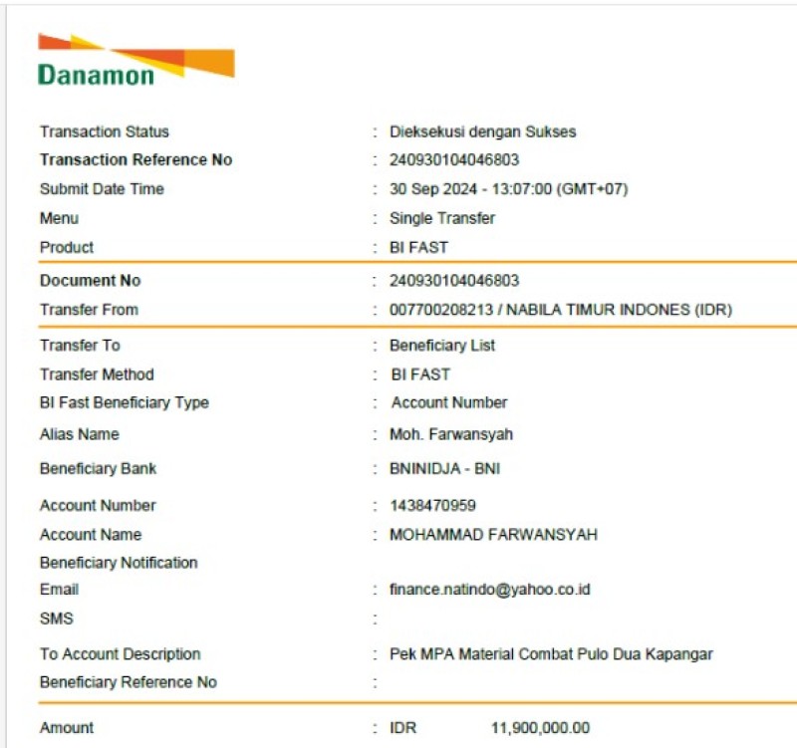Click the Transfer From label
The width and height of the screenshot is (797, 748).
89,310
